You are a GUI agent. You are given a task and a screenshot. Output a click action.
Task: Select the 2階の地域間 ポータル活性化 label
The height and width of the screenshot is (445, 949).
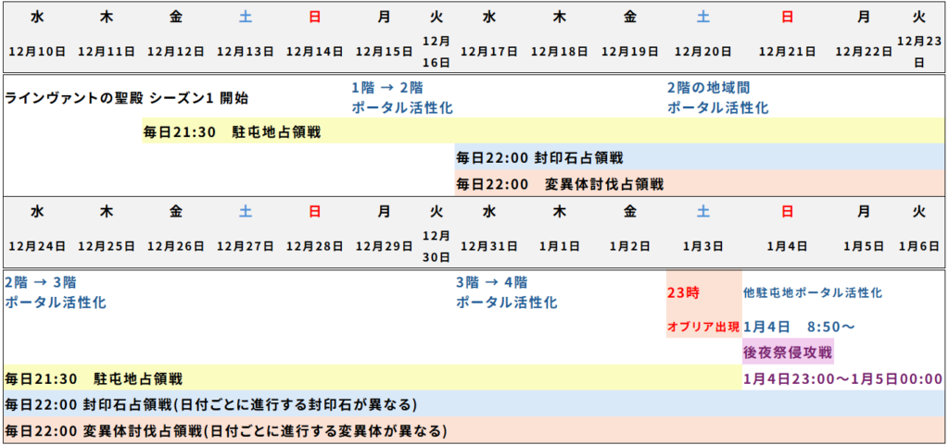coord(717,98)
